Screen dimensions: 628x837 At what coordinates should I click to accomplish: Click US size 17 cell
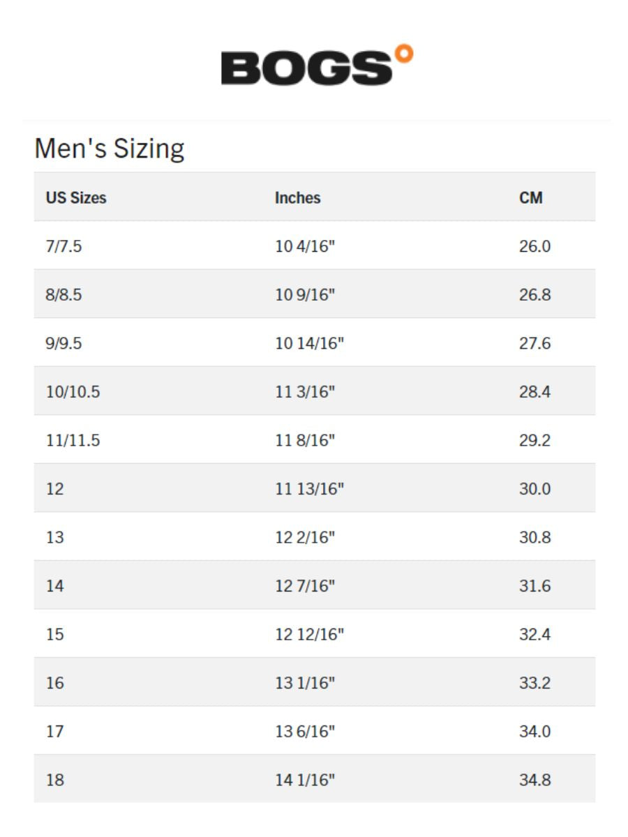[x=54, y=731]
